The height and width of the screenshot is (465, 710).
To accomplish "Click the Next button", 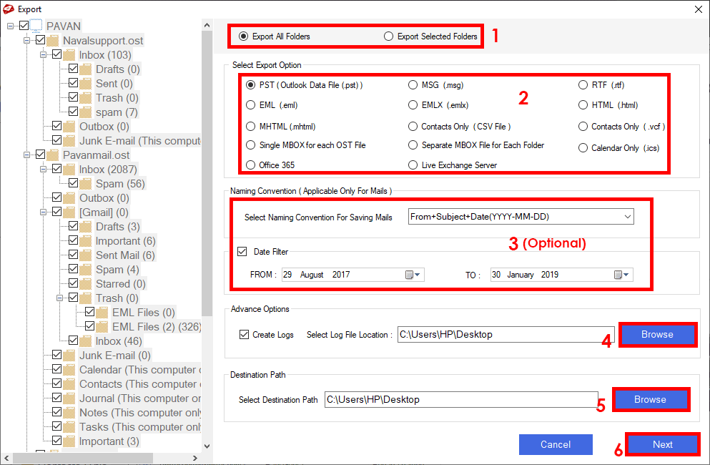I will 662,444.
